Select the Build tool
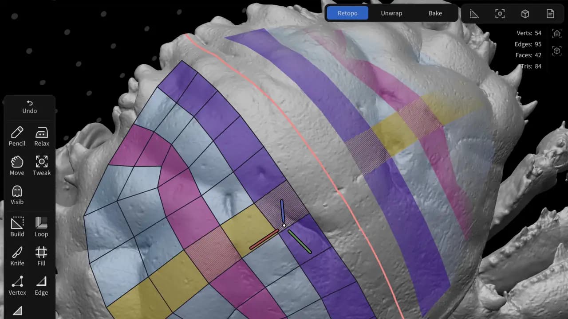Viewport: 568px width, 319px height. tap(17, 226)
